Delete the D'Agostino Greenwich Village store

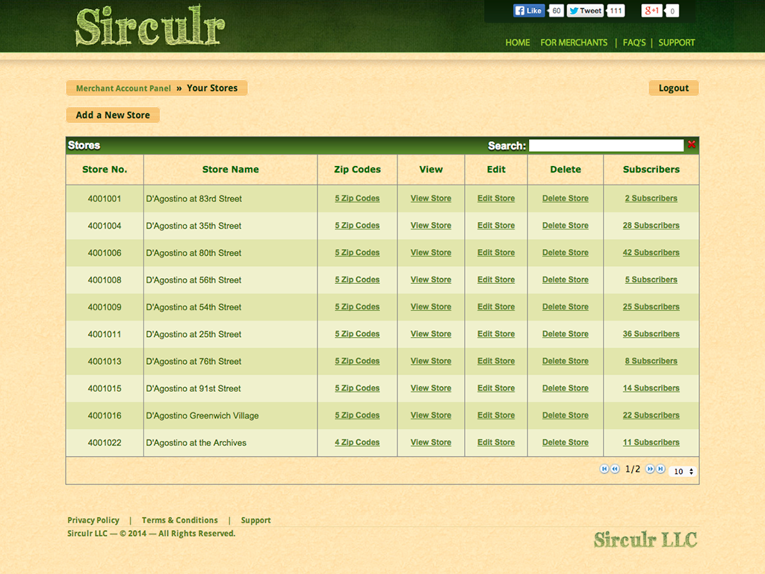coord(565,416)
